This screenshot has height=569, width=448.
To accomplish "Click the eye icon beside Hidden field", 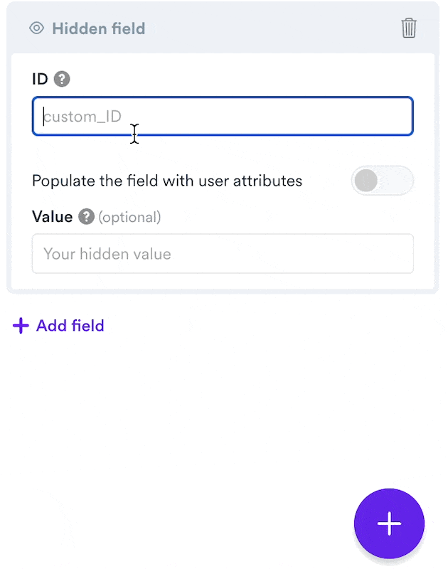I will pos(37,28).
